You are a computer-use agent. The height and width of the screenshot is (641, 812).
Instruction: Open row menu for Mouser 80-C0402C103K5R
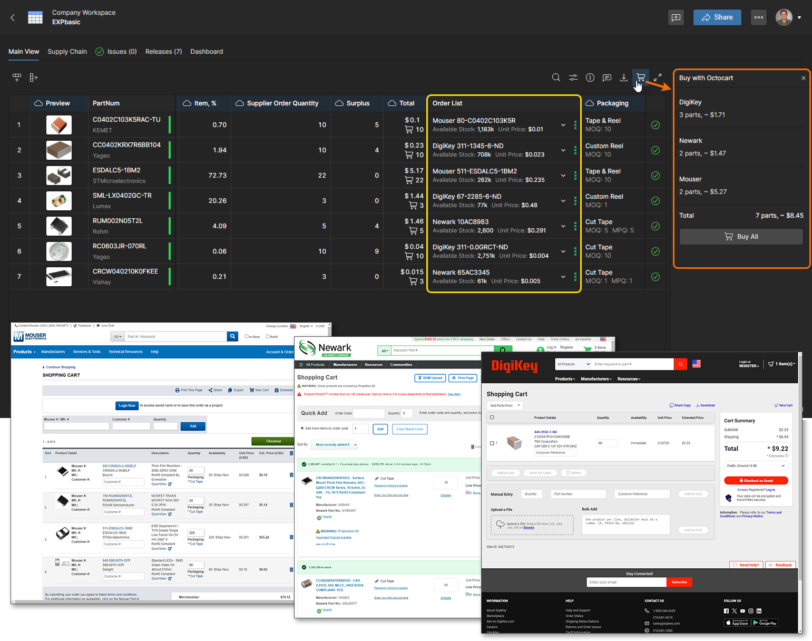[x=575, y=125]
